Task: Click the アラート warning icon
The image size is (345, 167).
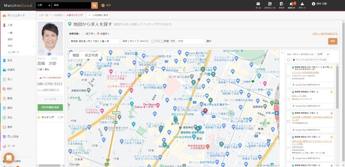Action: [x=302, y=5]
